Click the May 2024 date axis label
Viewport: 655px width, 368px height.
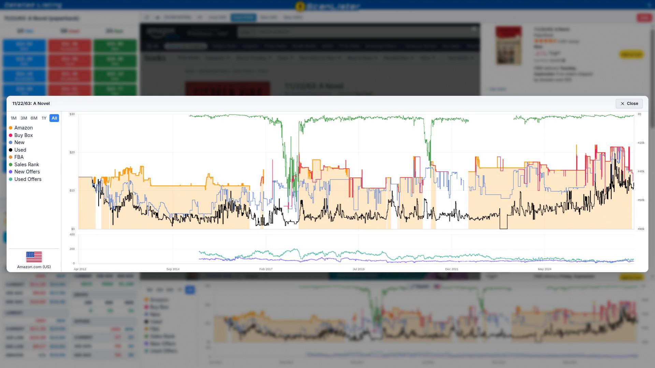544,269
